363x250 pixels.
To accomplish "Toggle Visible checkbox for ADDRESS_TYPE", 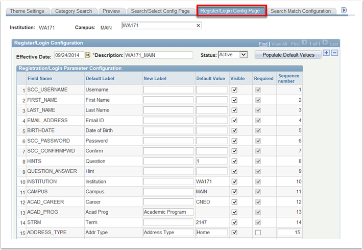I will click(234, 233).
